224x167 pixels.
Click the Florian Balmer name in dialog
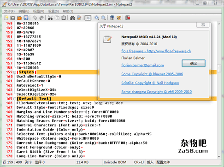(x=133, y=58)
